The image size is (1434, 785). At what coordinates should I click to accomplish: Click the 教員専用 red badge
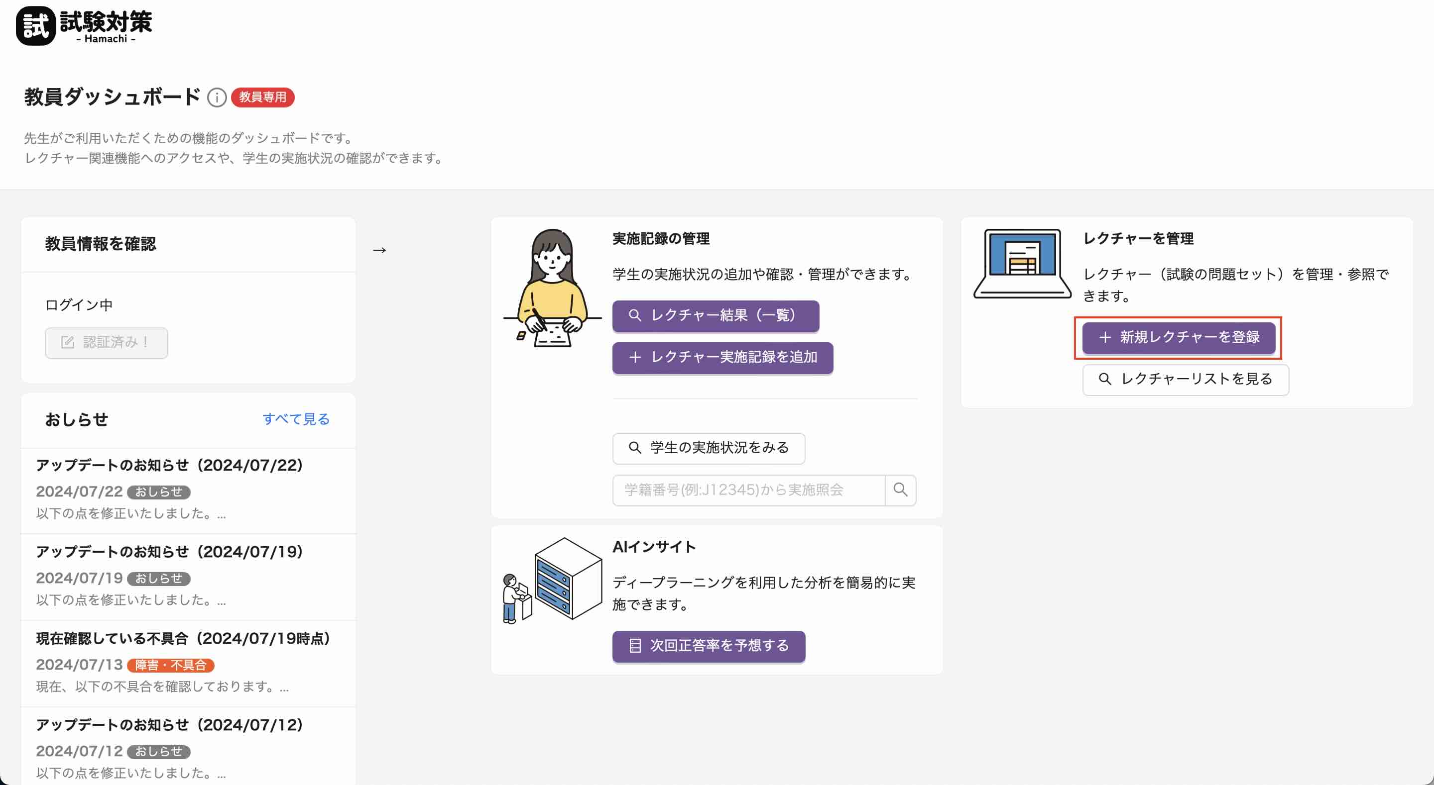click(263, 98)
